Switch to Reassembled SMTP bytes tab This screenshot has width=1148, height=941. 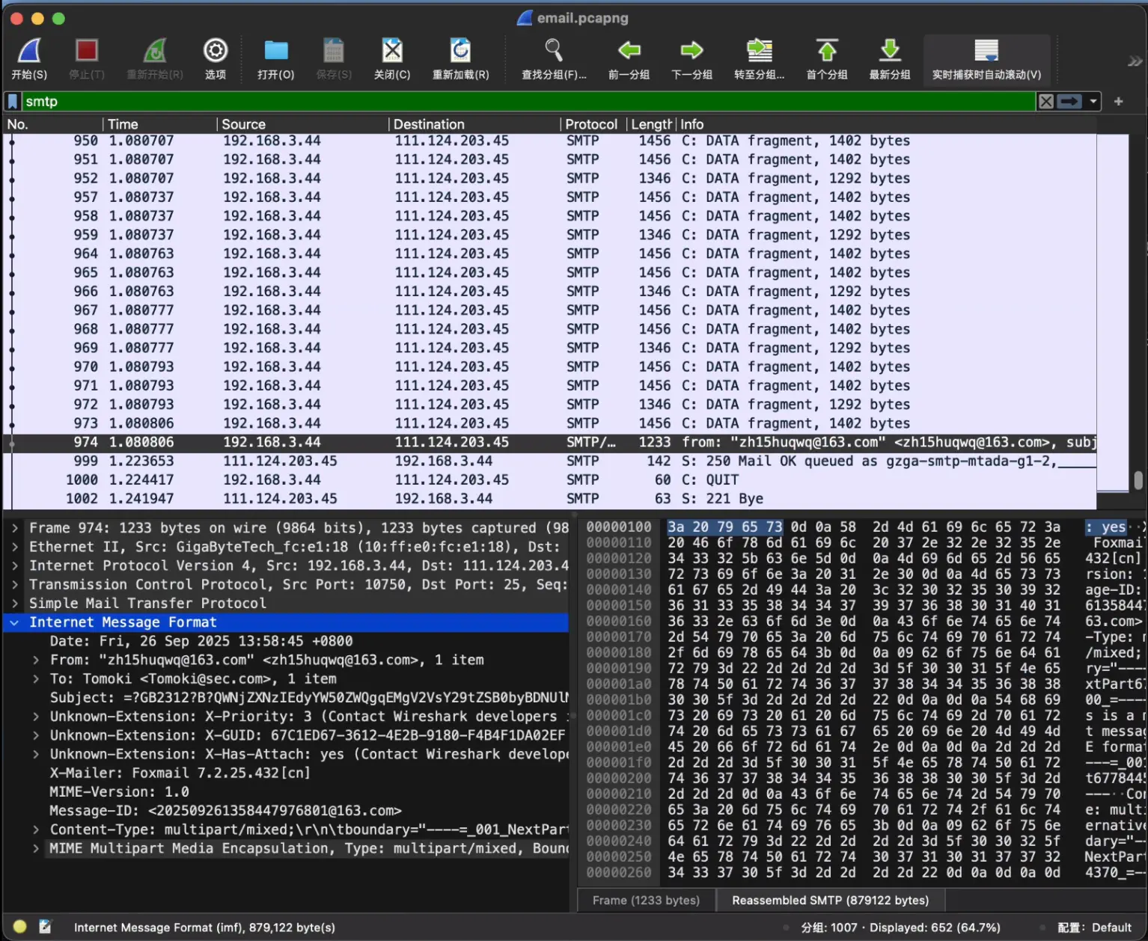pyautogui.click(x=830, y=901)
